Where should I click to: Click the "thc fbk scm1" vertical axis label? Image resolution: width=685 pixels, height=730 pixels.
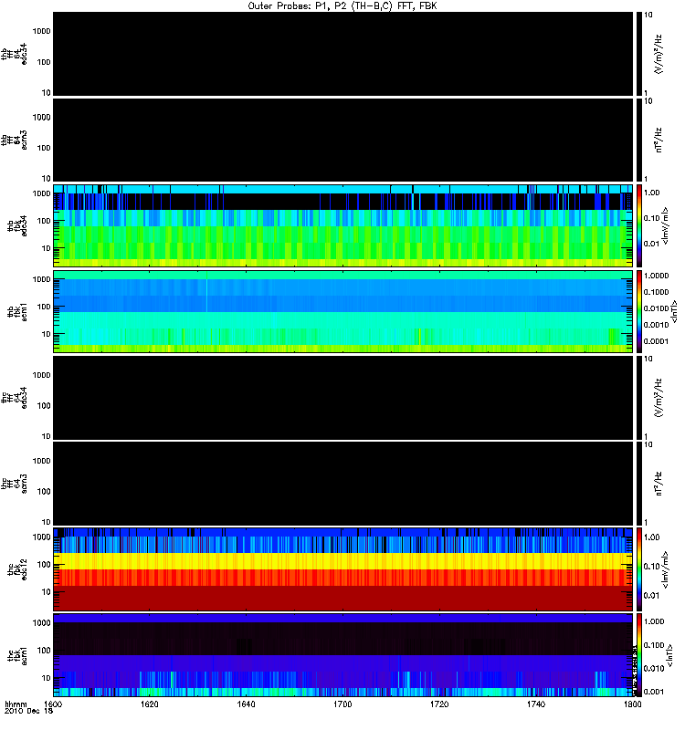[x=16, y=655]
